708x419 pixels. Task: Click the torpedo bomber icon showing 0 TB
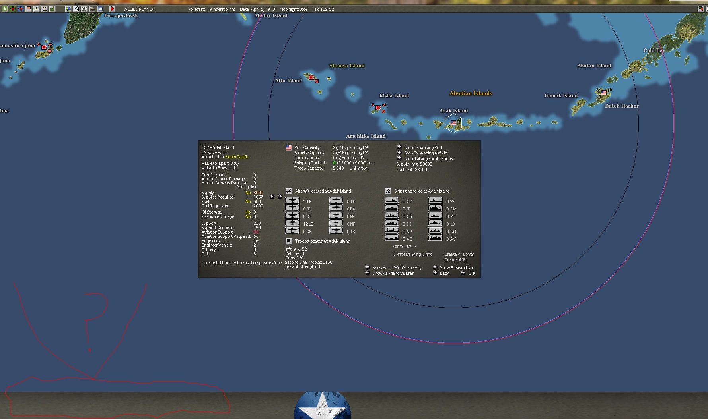(x=336, y=231)
